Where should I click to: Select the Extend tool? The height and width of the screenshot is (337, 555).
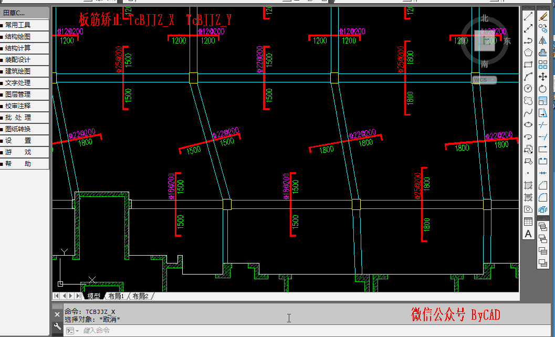pyautogui.click(x=543, y=137)
